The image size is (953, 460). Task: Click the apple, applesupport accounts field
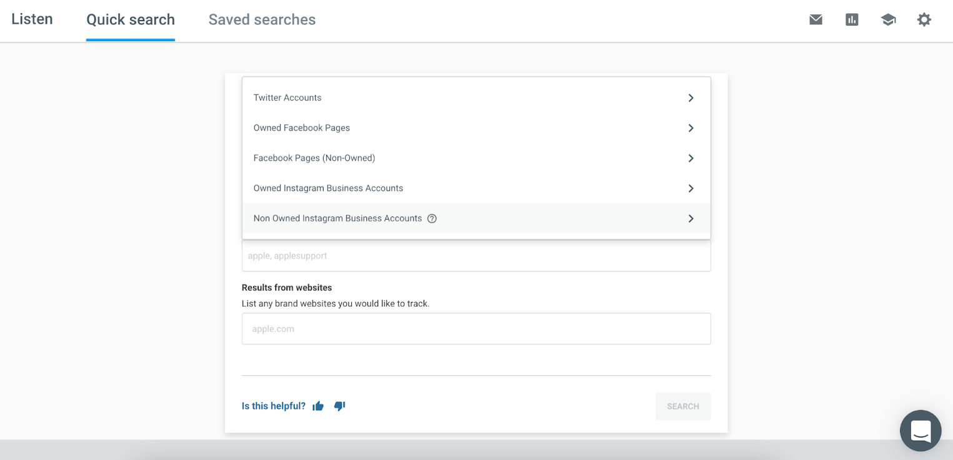tap(476, 256)
